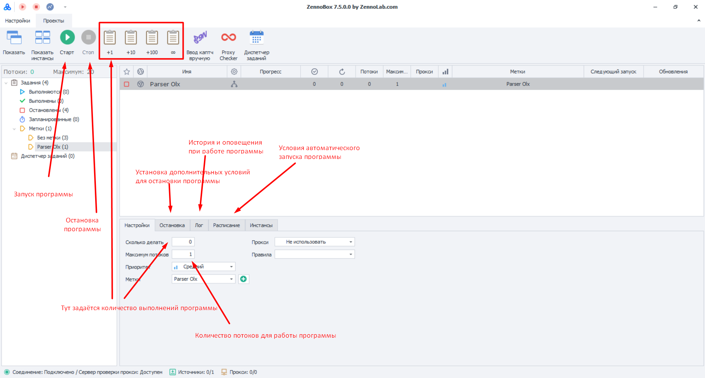Set infinite executions with the ∞ icon
Screen dimensions: 705x378
tap(173, 37)
